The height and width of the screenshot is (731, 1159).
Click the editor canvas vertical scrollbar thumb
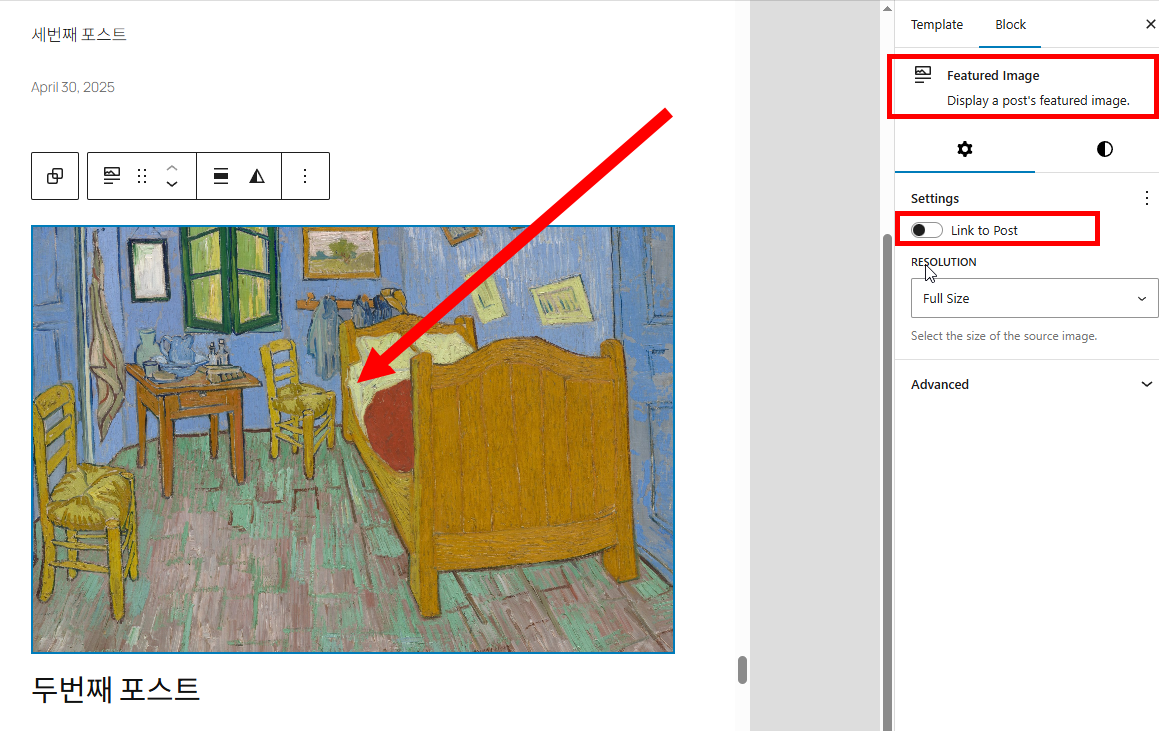click(742, 670)
